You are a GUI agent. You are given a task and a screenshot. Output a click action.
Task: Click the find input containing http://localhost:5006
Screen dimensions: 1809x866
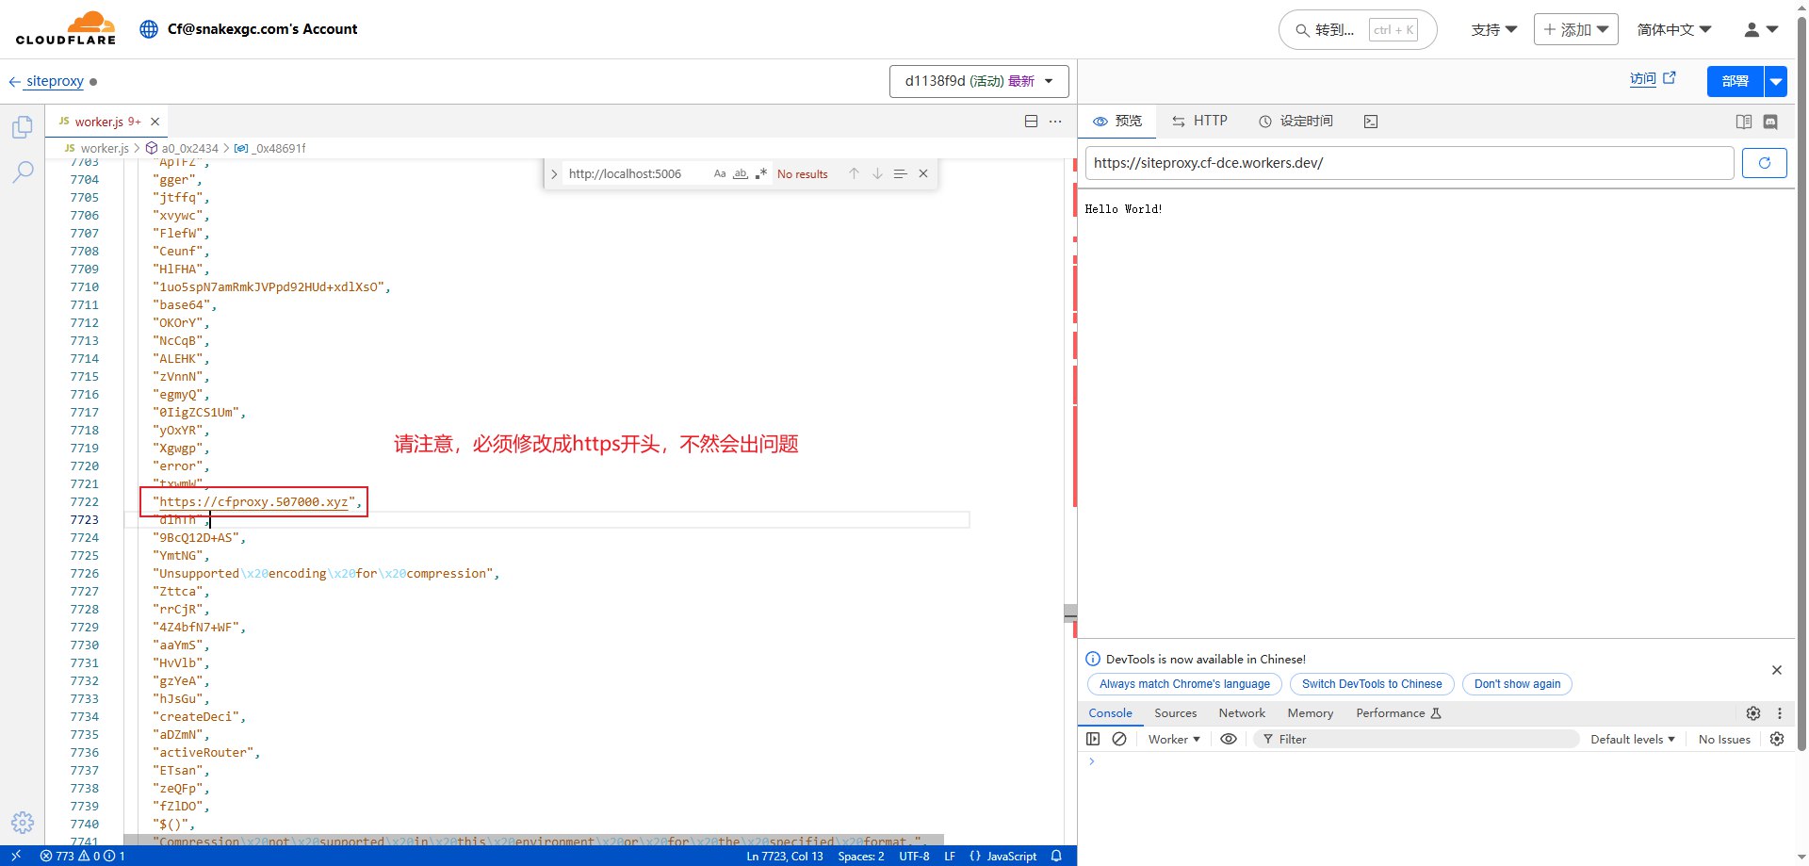(x=637, y=173)
